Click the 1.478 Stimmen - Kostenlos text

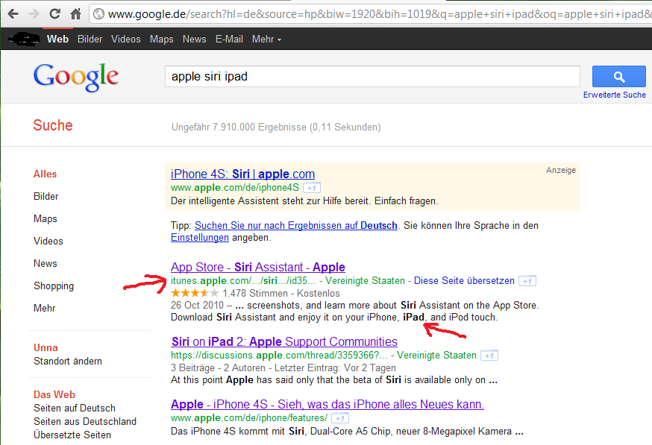coord(281,294)
